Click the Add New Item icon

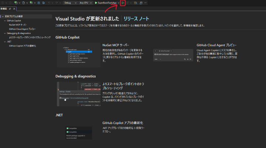pyautogui.click(x=31, y=3)
